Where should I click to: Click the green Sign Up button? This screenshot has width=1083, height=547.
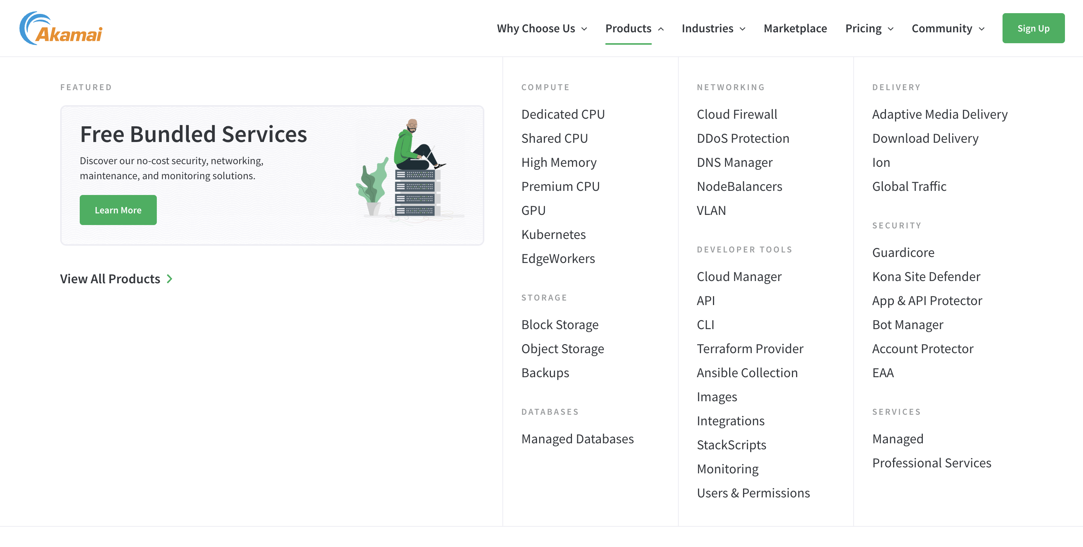click(1033, 28)
